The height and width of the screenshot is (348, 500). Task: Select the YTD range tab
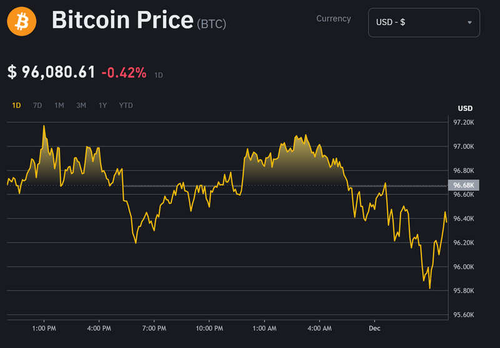(126, 106)
